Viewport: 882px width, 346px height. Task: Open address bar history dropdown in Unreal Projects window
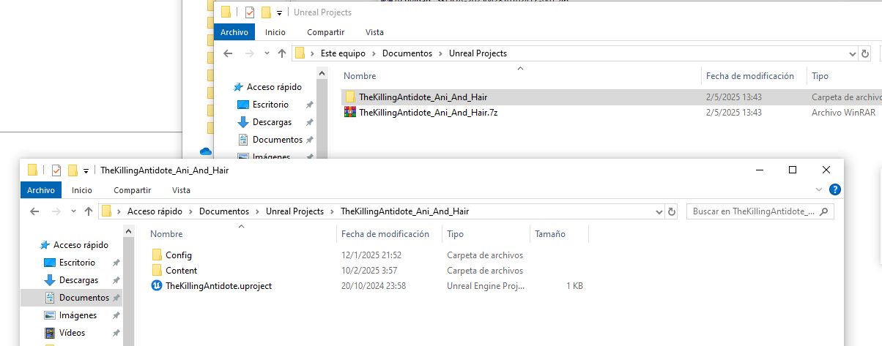point(852,53)
